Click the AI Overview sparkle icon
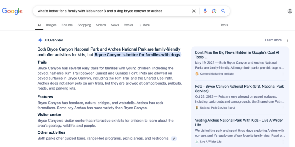295x147 pixels. point(40,40)
